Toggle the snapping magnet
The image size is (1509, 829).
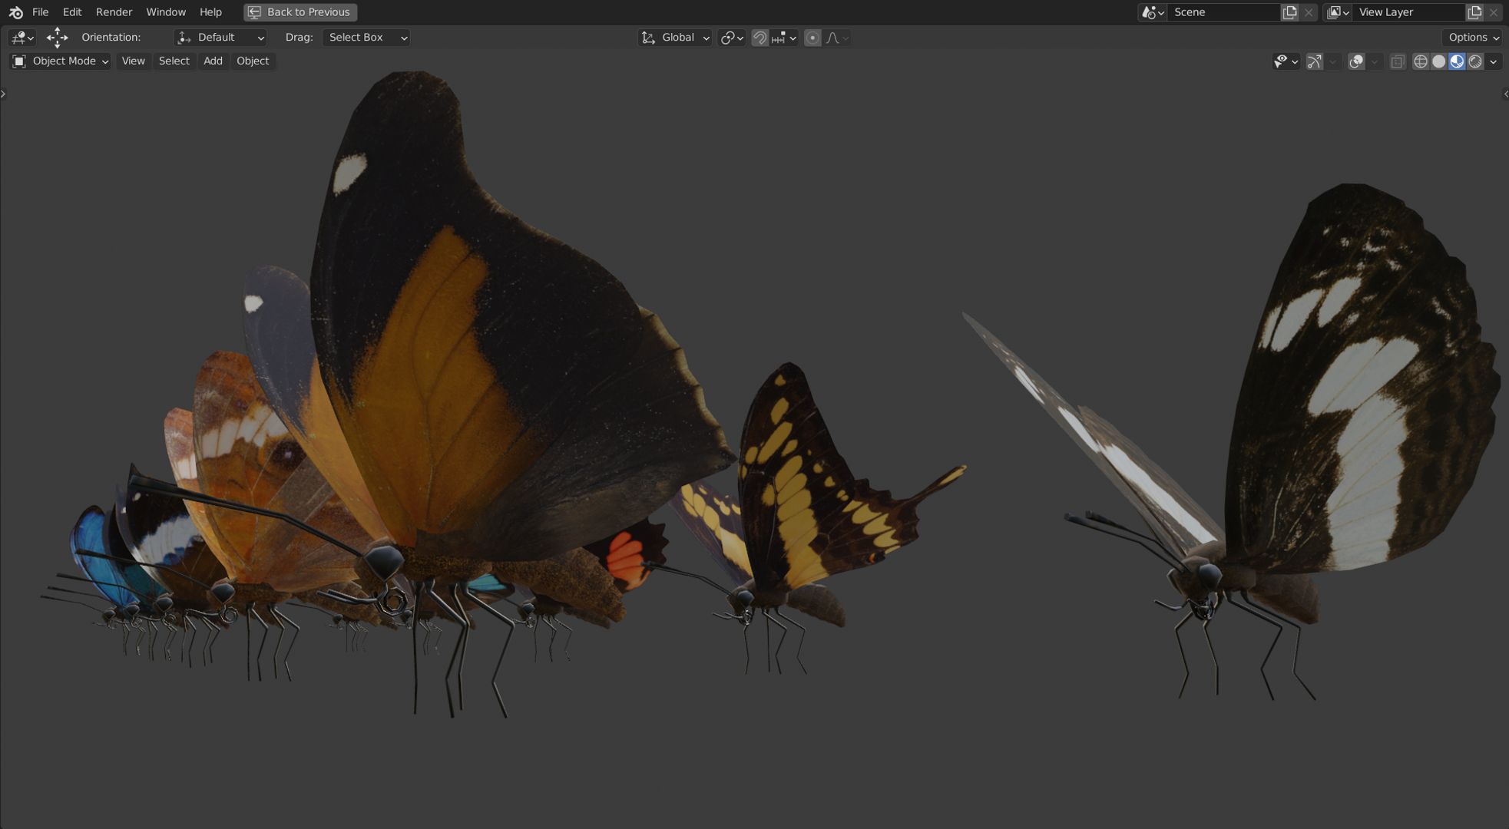coord(759,38)
